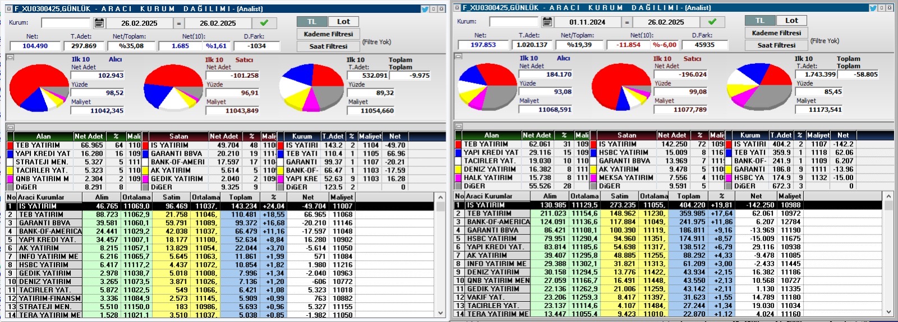The image size is (898, 322).
Task: Sort by Alim column in left window table
Action: point(102,197)
